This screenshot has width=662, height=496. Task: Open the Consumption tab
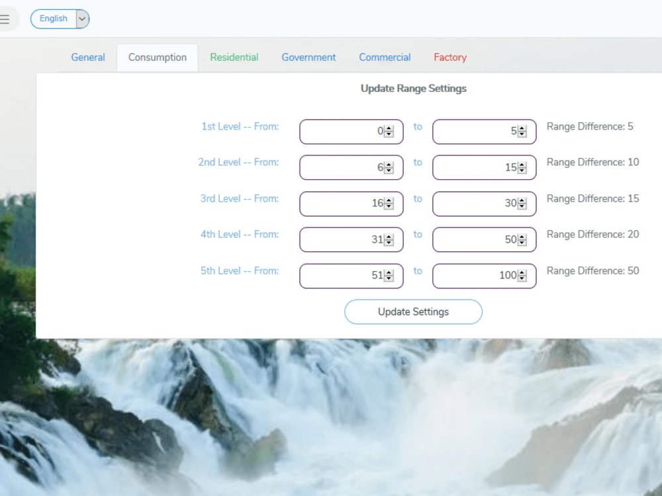[157, 58]
